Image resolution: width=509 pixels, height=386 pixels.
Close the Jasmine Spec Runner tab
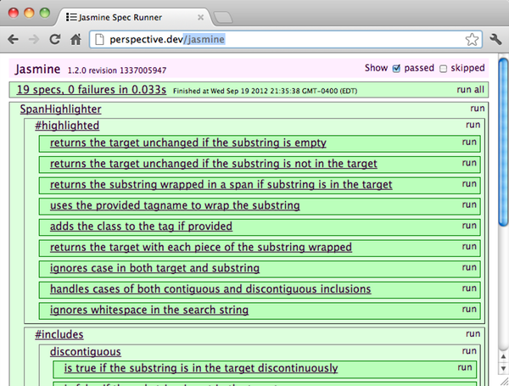(x=200, y=17)
